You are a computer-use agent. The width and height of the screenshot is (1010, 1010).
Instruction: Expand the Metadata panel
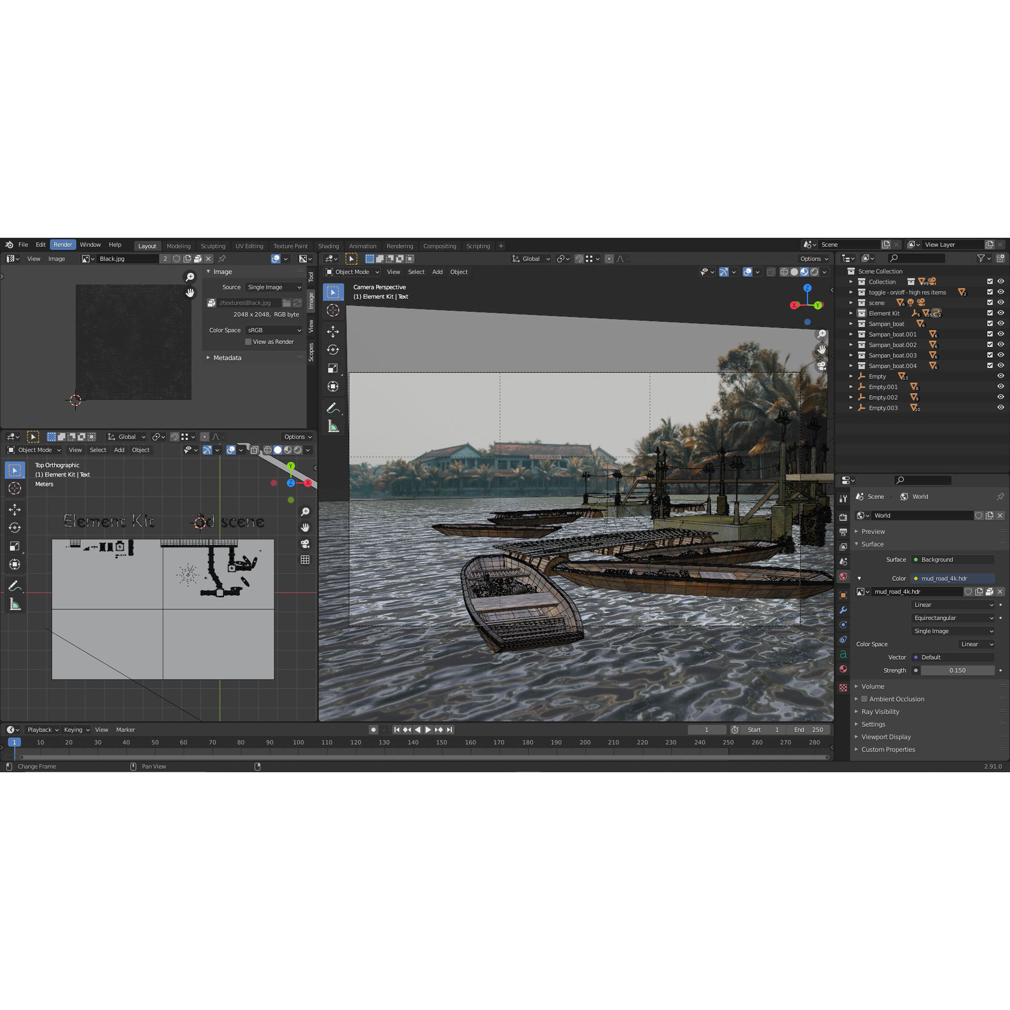tap(227, 358)
